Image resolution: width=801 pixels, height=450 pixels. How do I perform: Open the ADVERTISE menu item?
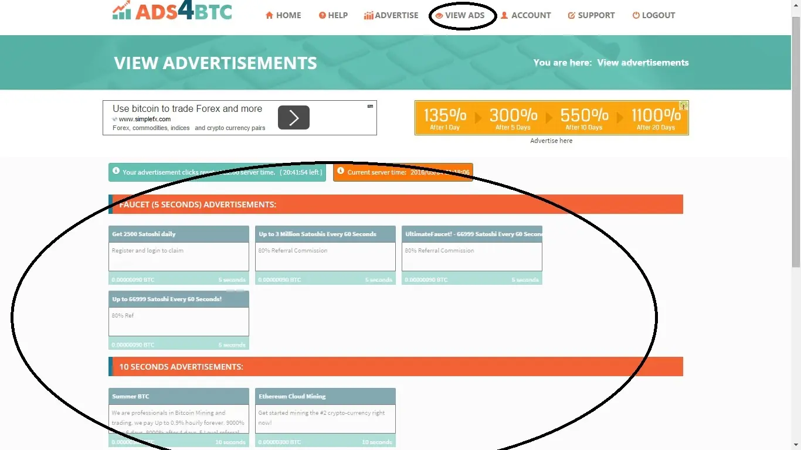(391, 15)
